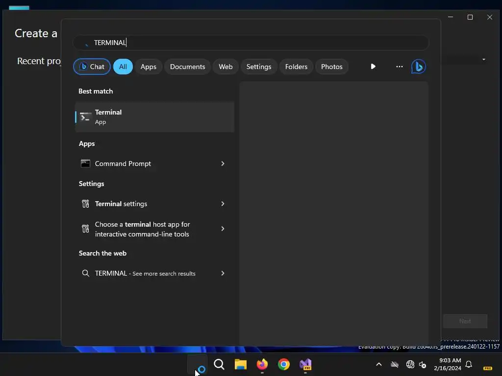This screenshot has width=502, height=376.
Task: Show more filter tabs with the arrow
Action: (373, 67)
